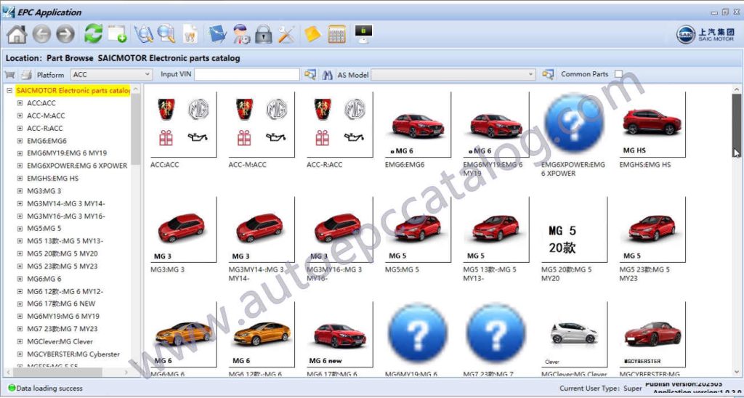Click the calculator icon in the toolbar
This screenshot has width=744, height=398.
336,33
